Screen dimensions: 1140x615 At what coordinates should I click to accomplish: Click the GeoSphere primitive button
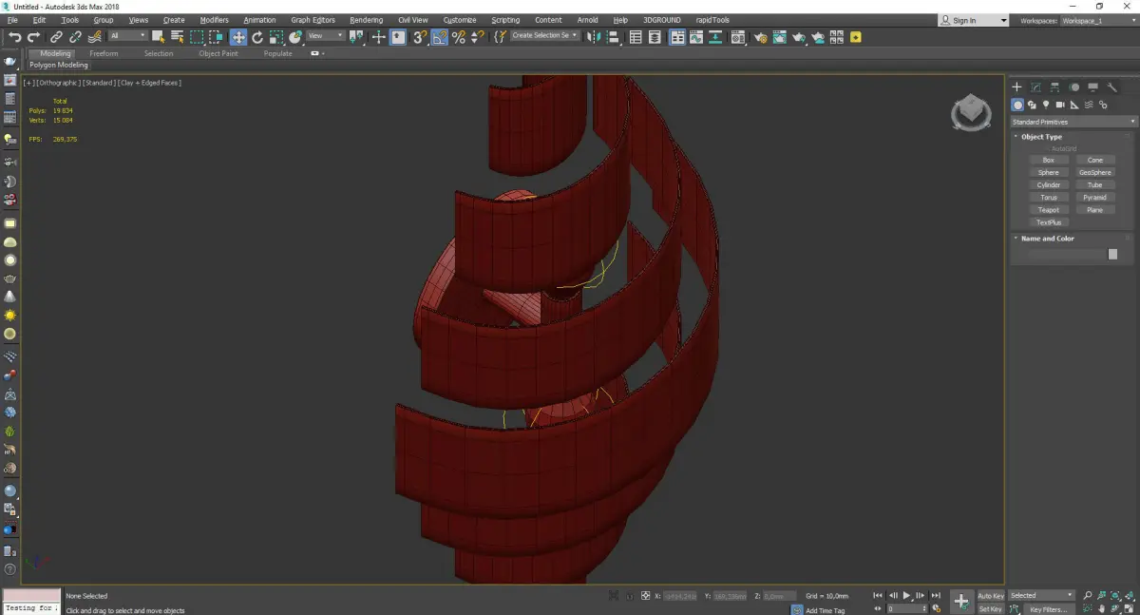[1094, 172]
